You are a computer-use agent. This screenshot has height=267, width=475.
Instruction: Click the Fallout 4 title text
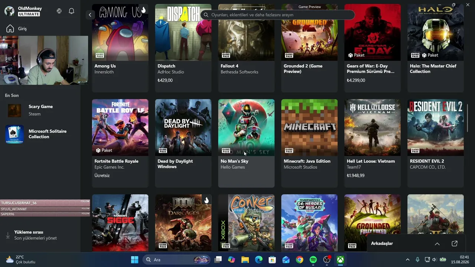tap(229, 66)
